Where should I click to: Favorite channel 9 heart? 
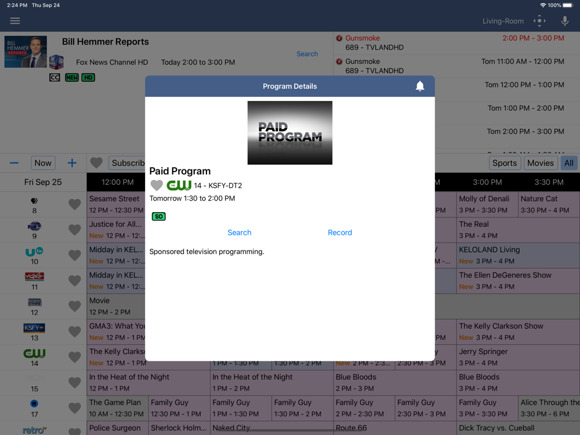(x=75, y=230)
